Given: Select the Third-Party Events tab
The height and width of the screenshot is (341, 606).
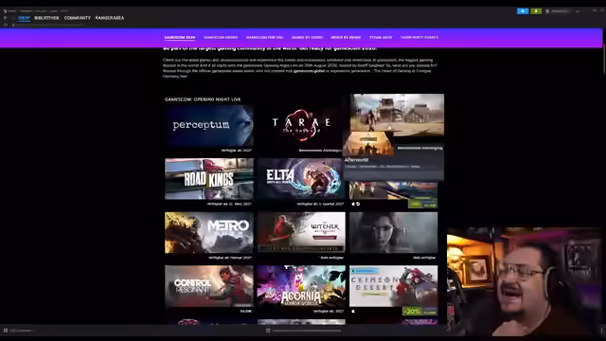Looking at the screenshot, I should (419, 38).
